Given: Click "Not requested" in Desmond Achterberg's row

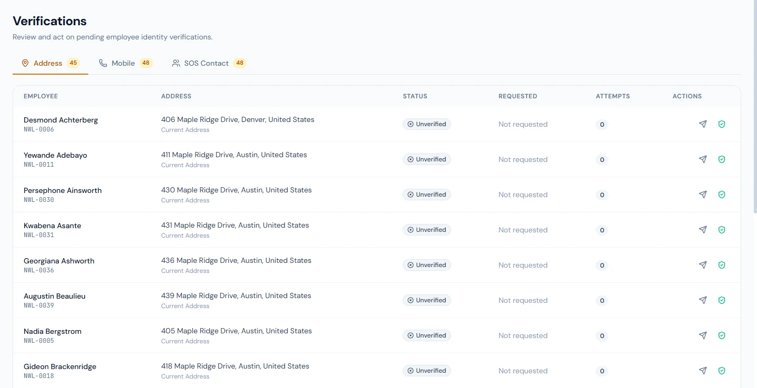Looking at the screenshot, I should click(x=523, y=124).
